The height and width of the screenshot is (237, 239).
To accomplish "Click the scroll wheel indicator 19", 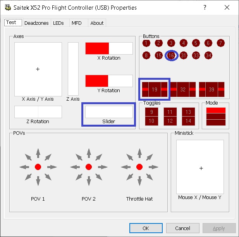I will point(155,89).
